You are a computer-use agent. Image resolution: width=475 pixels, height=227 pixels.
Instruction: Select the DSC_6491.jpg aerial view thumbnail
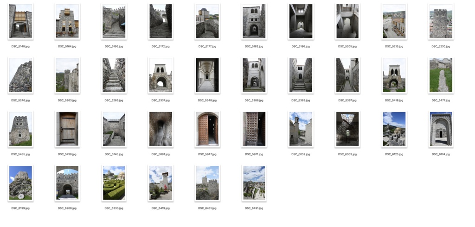pos(254,183)
